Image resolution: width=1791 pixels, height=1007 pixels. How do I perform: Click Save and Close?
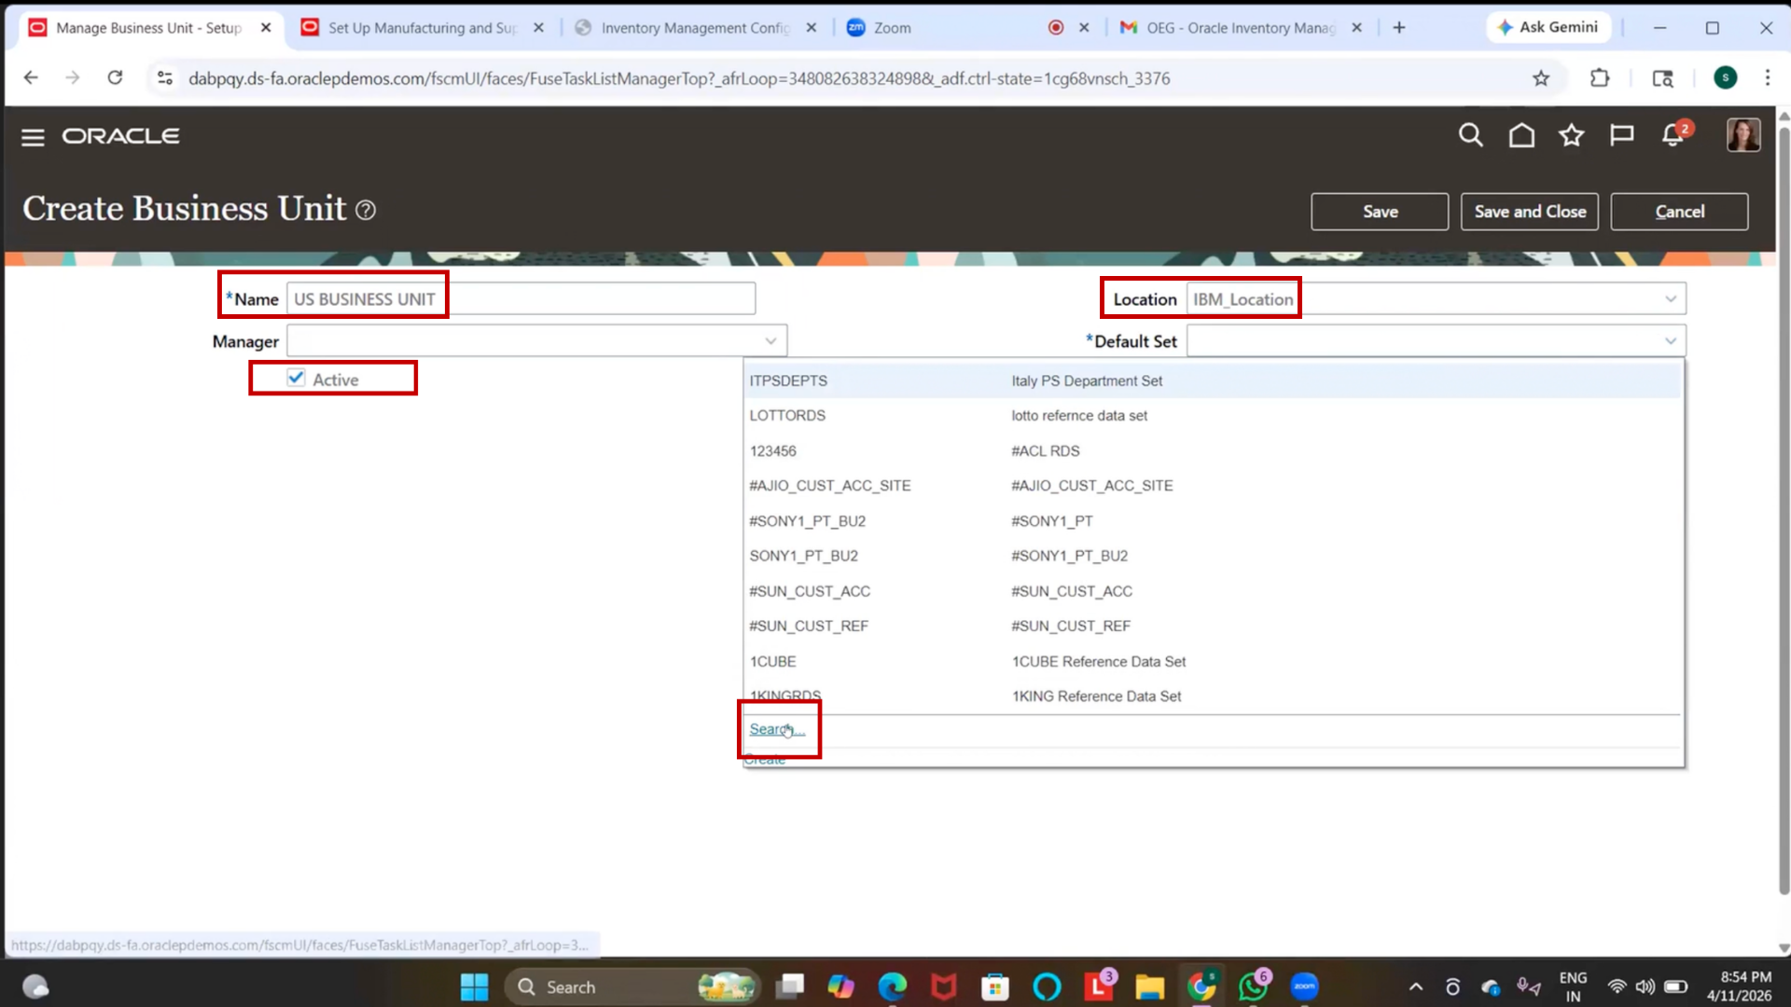click(x=1530, y=212)
